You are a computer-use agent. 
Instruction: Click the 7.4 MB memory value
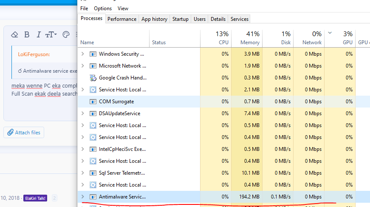point(252,113)
